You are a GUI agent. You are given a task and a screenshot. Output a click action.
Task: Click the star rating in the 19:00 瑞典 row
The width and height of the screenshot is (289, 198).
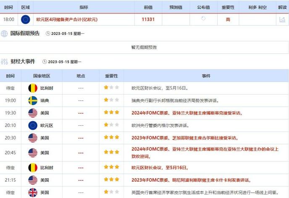point(111,100)
